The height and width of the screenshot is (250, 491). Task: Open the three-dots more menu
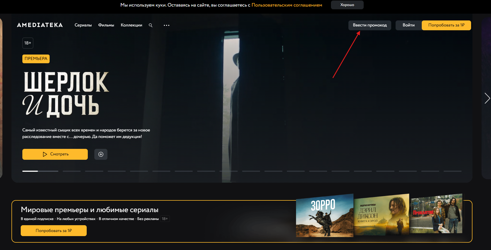[x=167, y=25]
